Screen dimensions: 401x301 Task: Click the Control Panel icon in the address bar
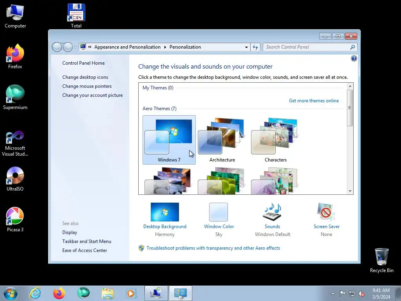click(x=83, y=47)
